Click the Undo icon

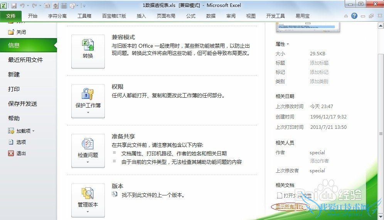point(22,5)
